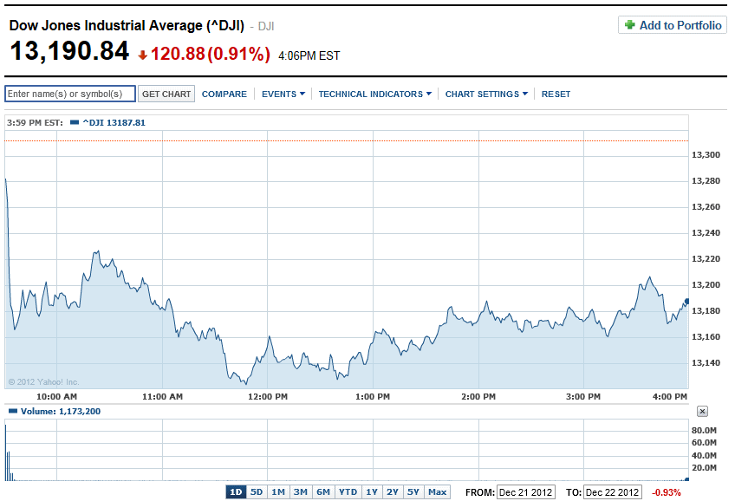Switch to the 1M range tab
This screenshot has width=735, height=501.
click(x=278, y=492)
